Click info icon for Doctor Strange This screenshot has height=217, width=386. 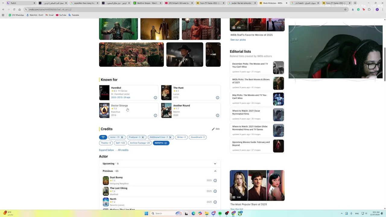click(155, 115)
